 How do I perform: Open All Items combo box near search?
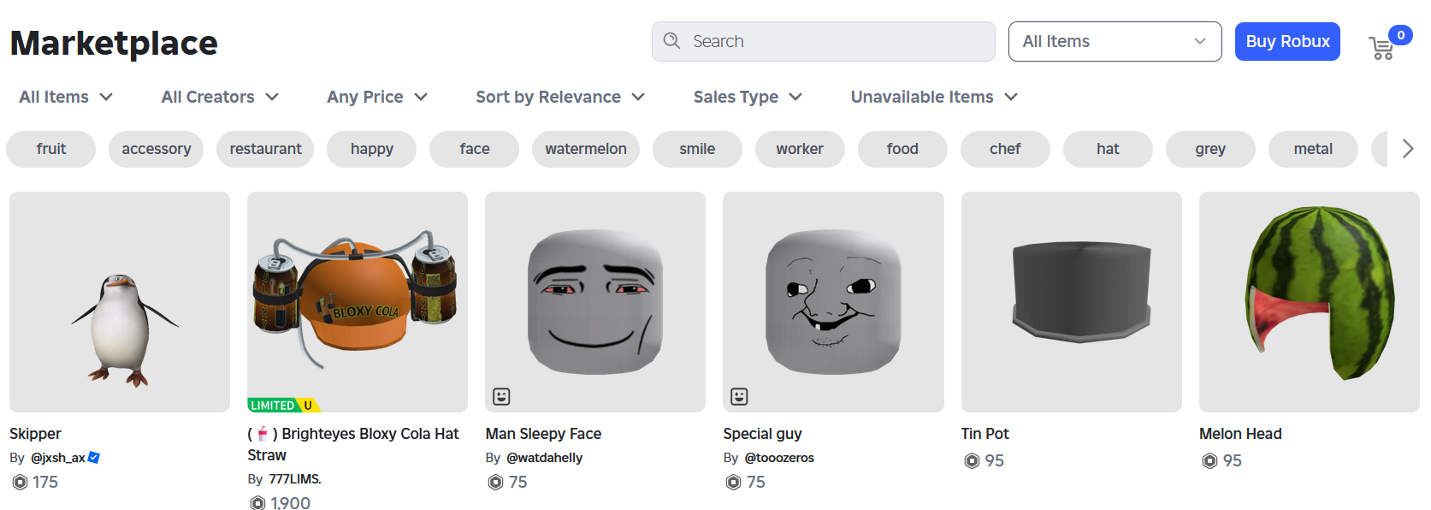click(1115, 41)
